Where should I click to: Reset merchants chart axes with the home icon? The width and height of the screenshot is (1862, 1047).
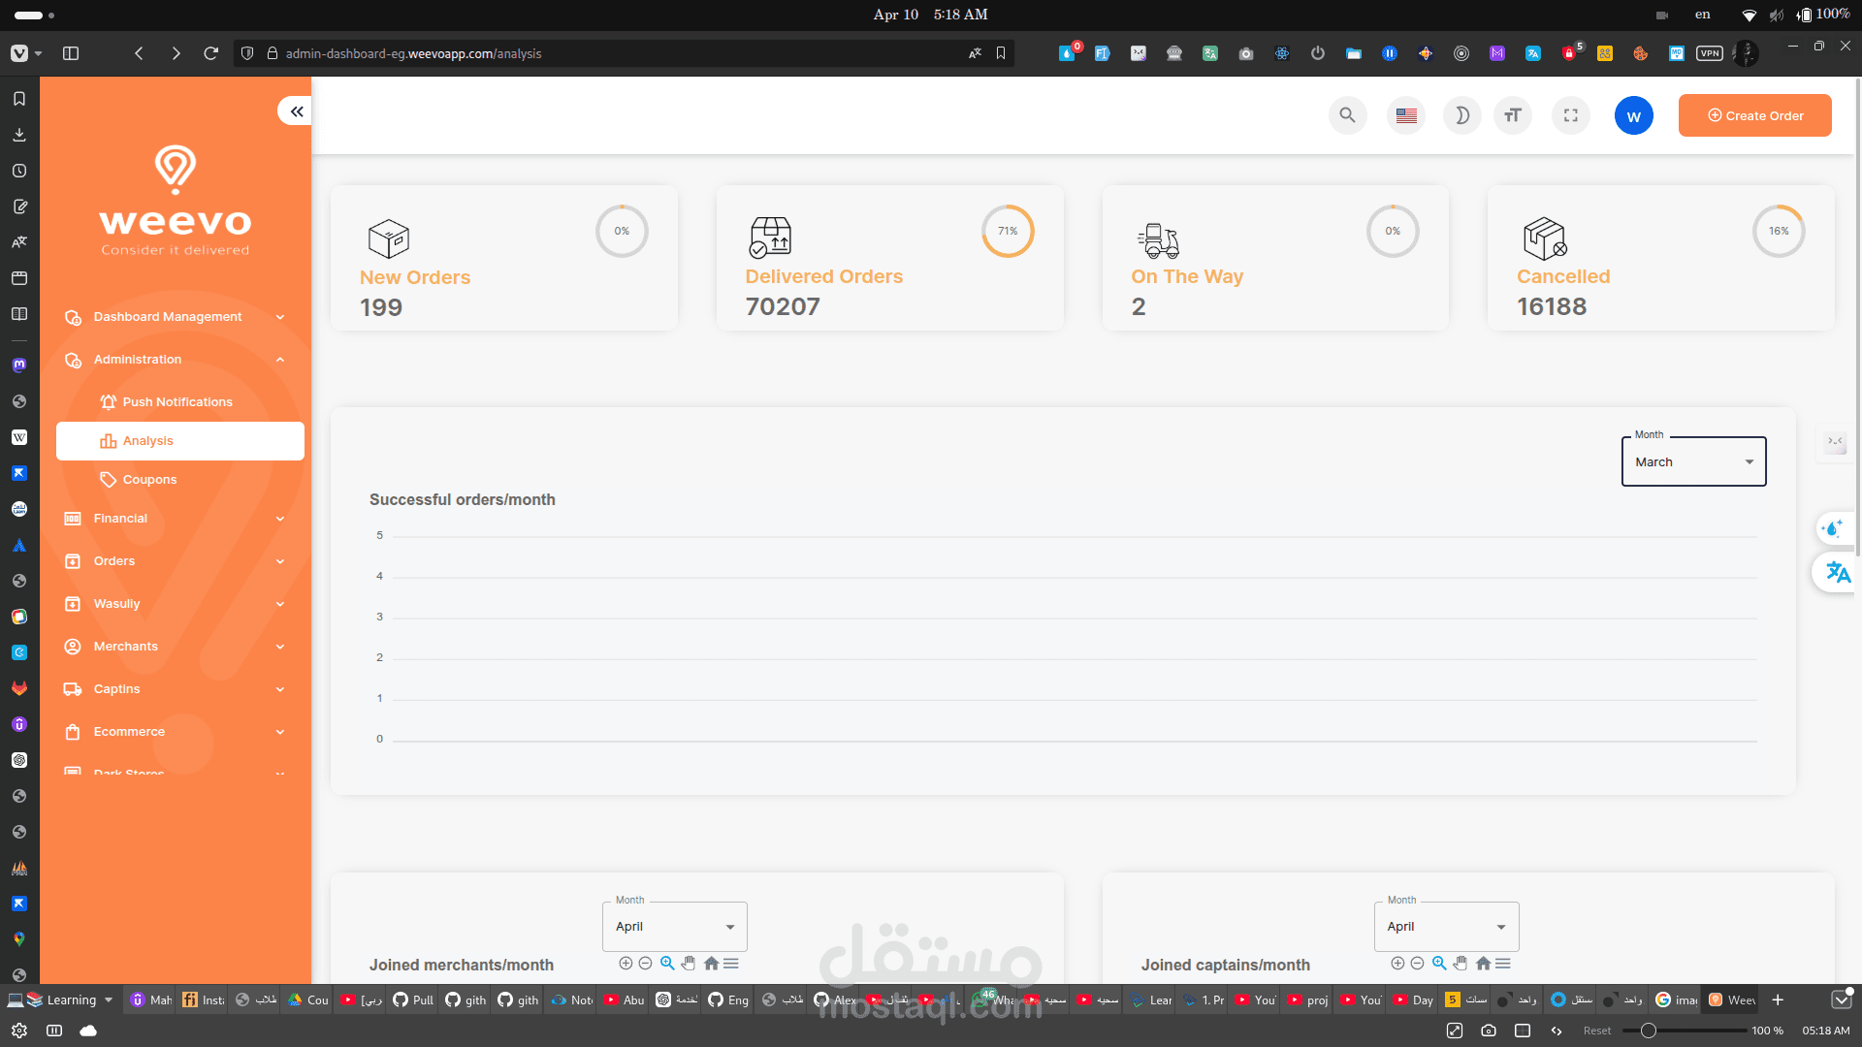711,963
